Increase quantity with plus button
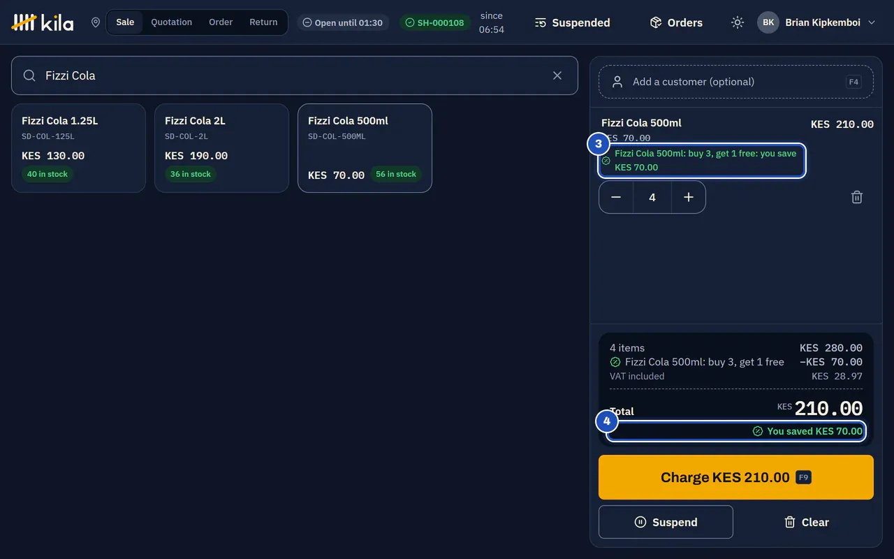 pyautogui.click(x=689, y=197)
